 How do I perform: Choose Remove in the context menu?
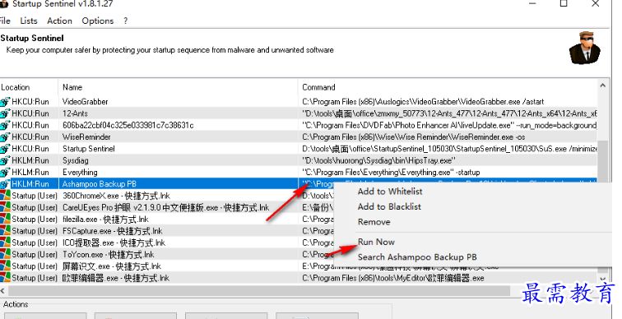[x=374, y=222]
